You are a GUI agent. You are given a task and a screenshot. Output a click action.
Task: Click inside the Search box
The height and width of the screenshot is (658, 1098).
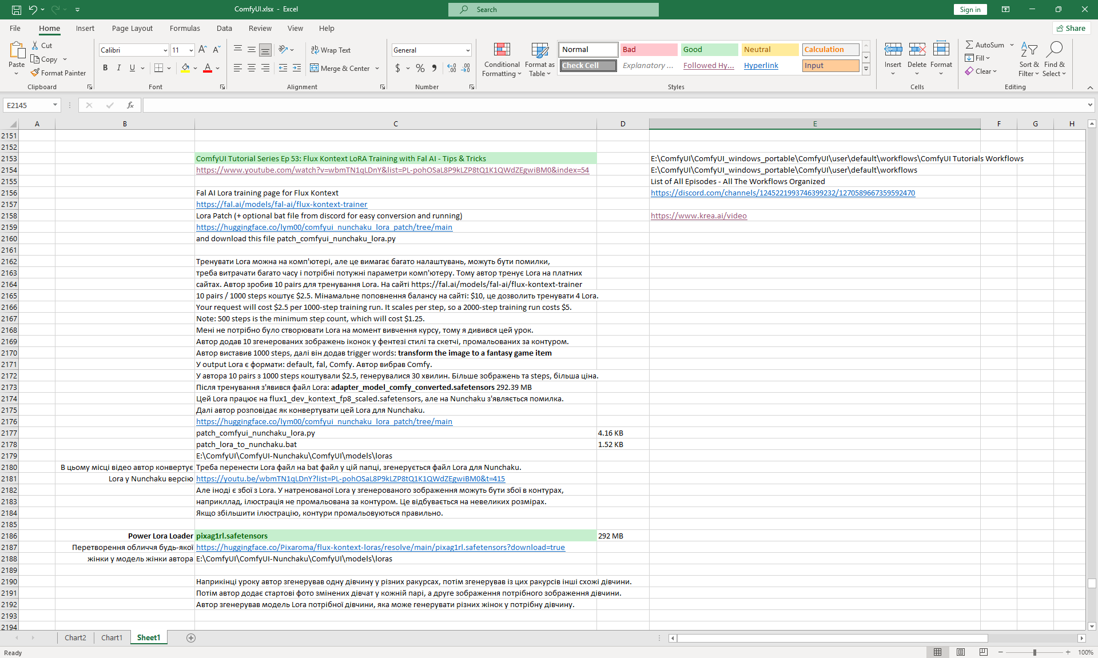(553, 9)
